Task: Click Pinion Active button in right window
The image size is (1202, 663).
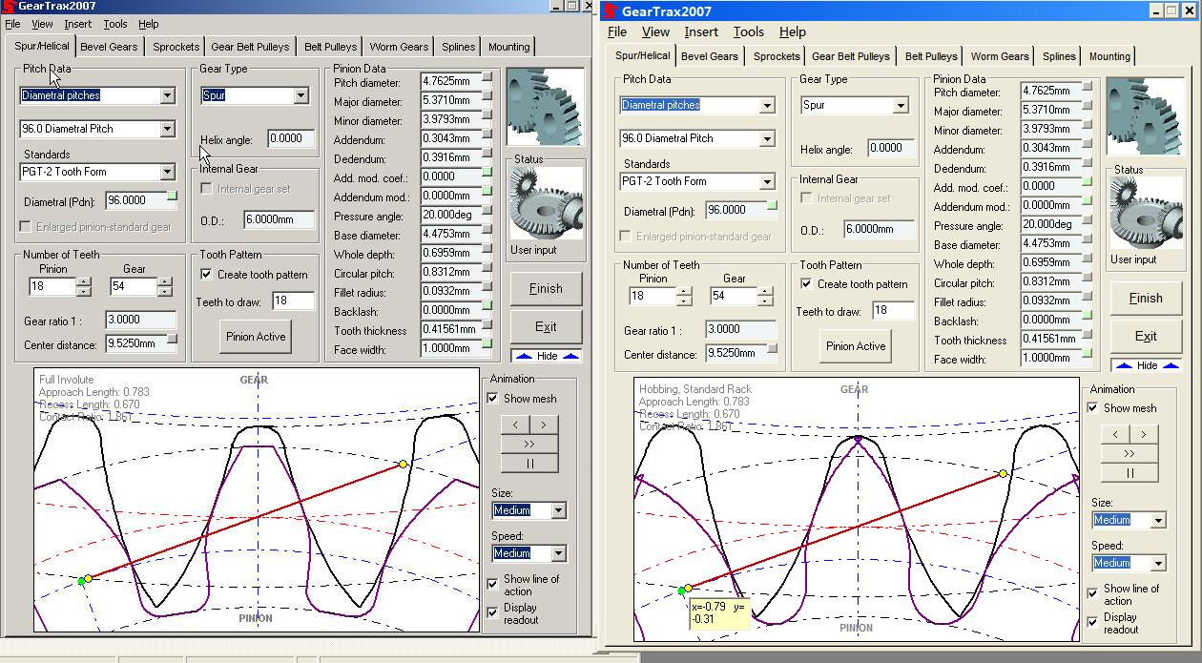Action: (857, 346)
